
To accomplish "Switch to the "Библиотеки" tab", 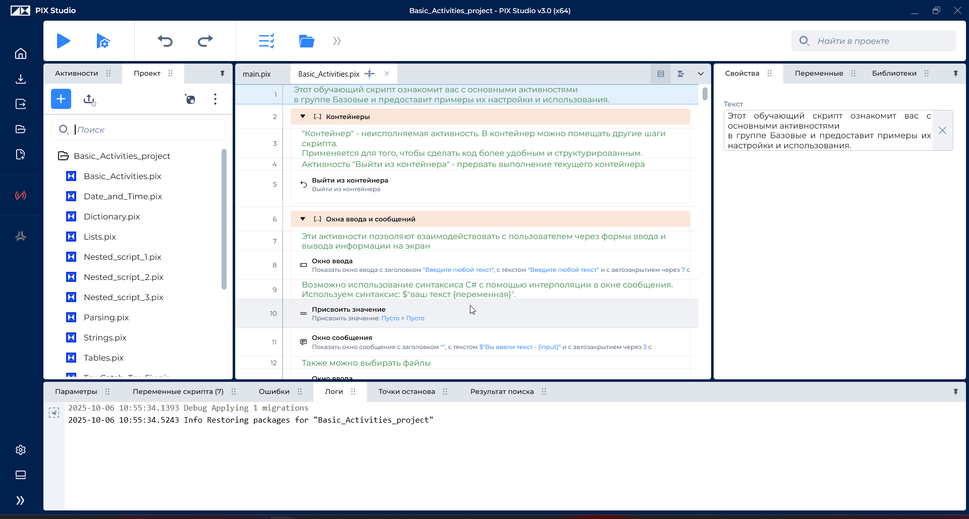I will pos(894,73).
